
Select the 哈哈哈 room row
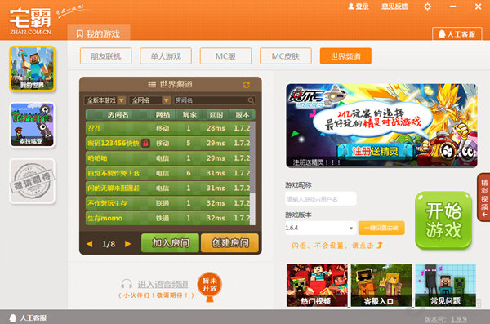168,158
